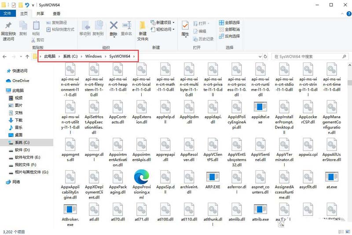Click the Copy path button

[57, 22]
